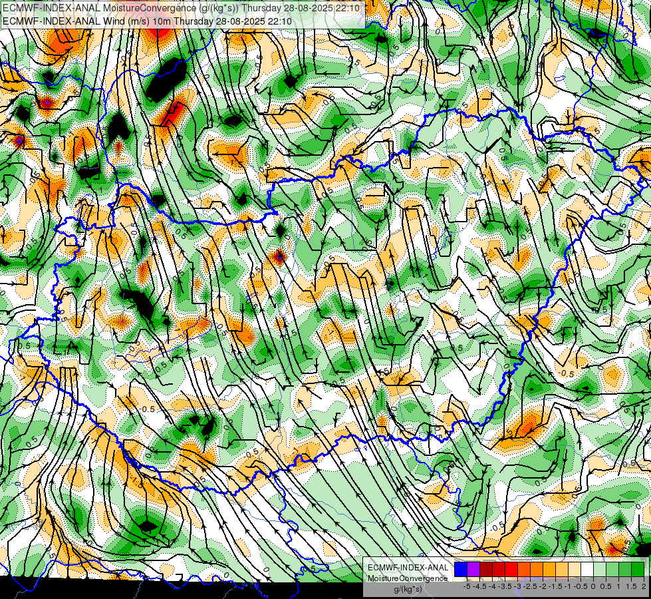The width and height of the screenshot is (651, 599).
Task: Click the '-1.5' legend tick label
Action: (x=555, y=586)
